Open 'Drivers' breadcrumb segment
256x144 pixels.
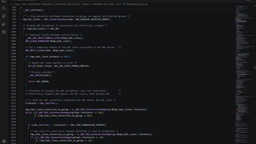(x=86, y=4)
